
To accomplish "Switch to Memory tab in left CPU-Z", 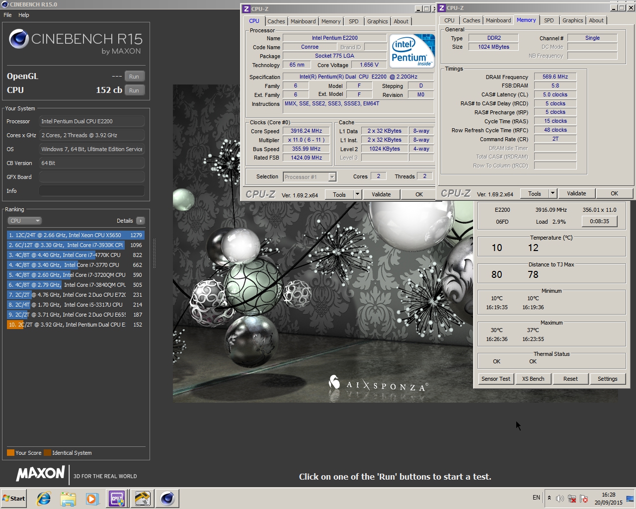I will 331,21.
